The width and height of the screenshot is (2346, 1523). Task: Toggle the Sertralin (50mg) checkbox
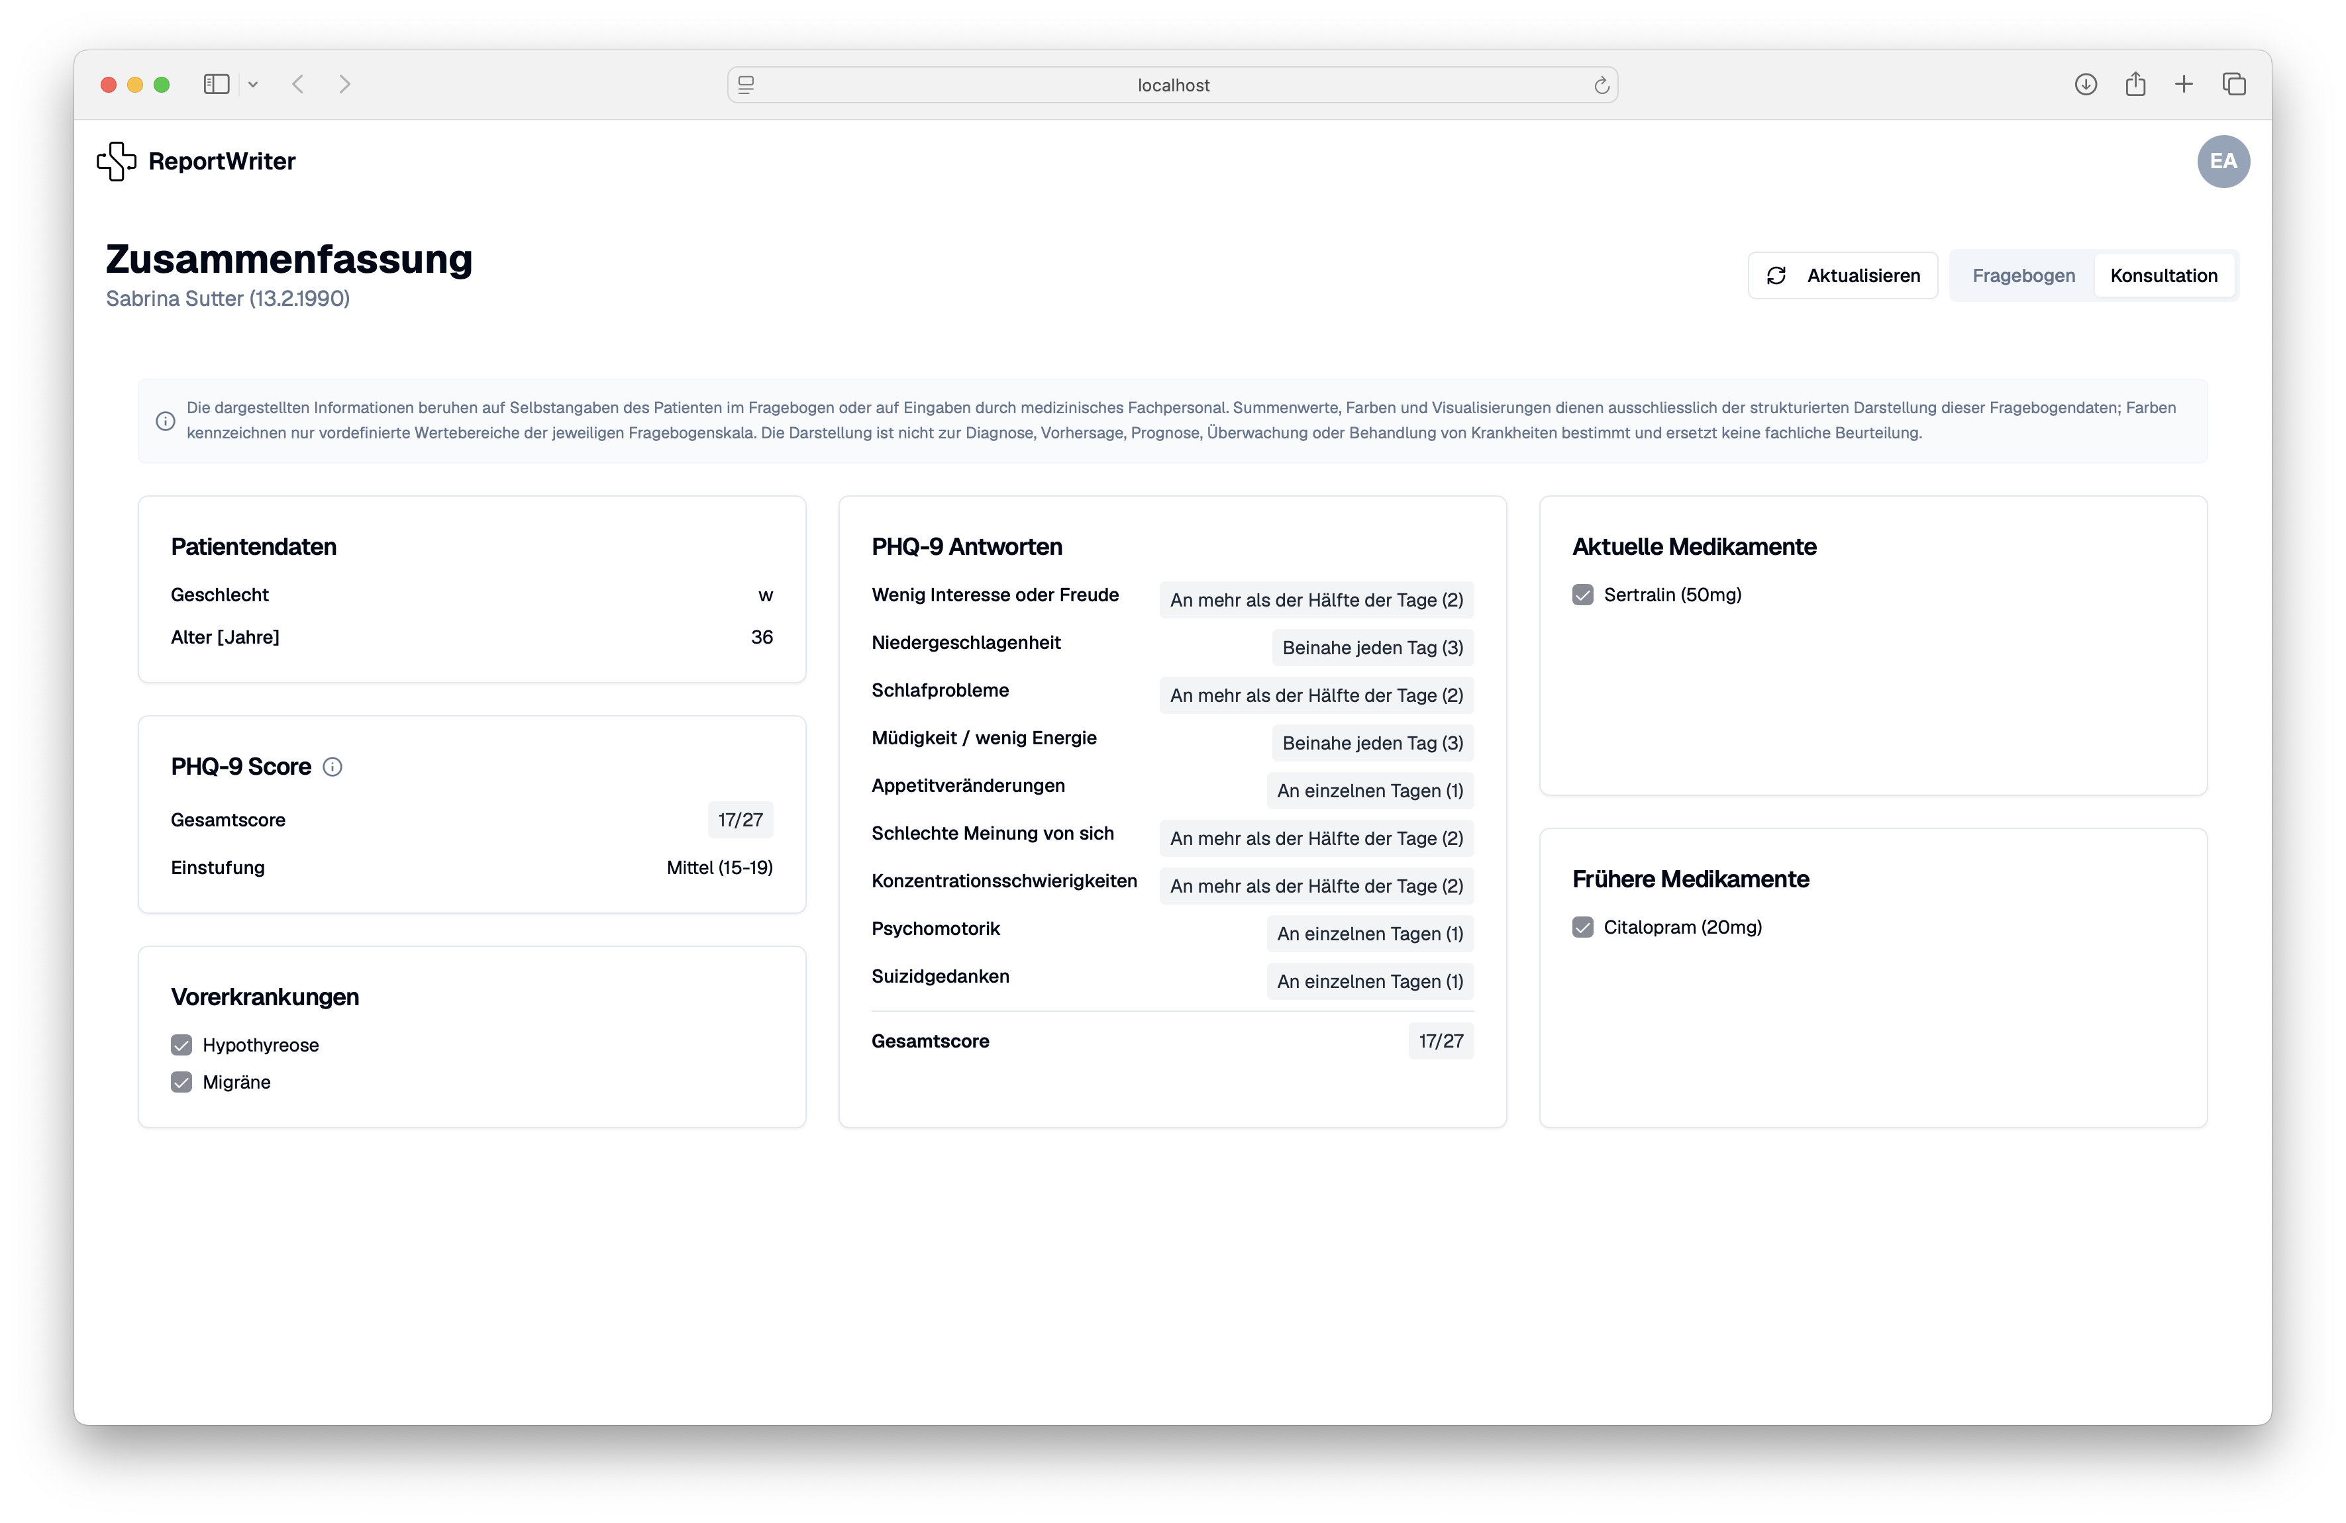(1583, 595)
